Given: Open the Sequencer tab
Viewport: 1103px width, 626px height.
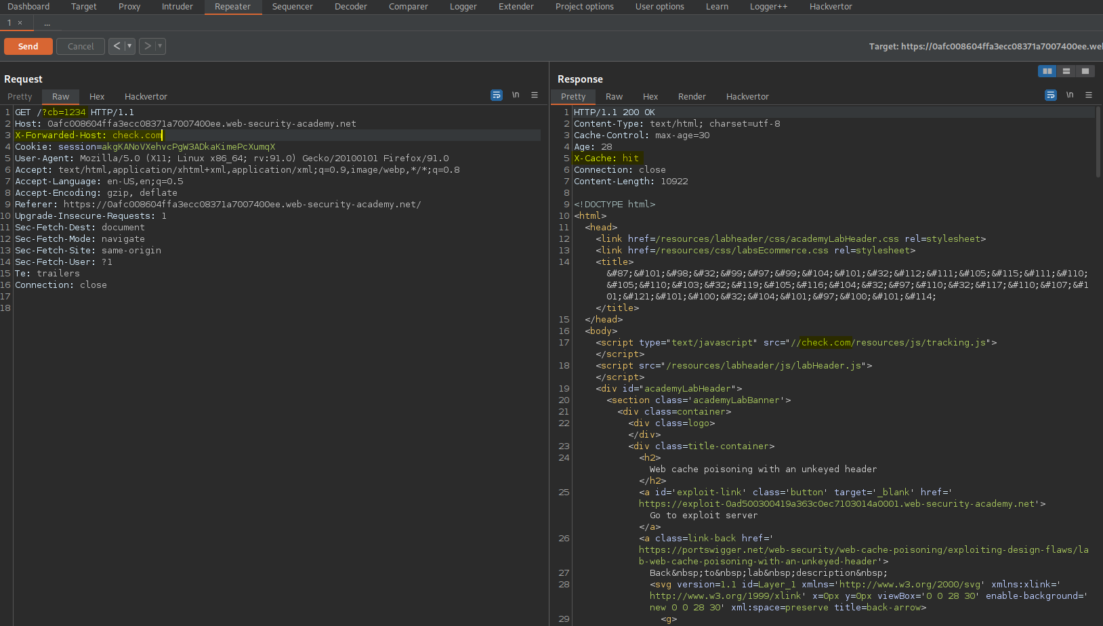Looking at the screenshot, I should point(293,7).
